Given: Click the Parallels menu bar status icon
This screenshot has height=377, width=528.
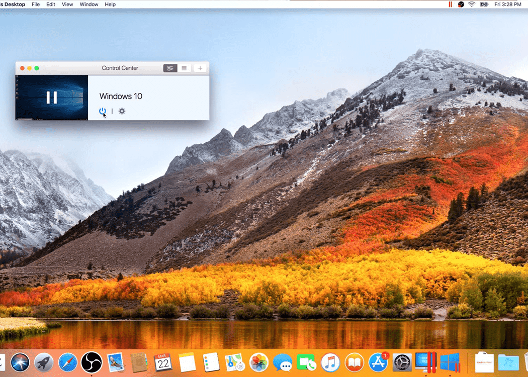Looking at the screenshot, I should (x=450, y=4).
